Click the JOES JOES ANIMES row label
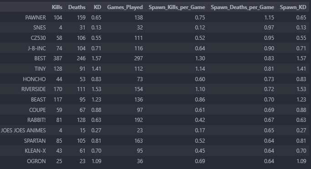311x169 pixels. point(23,130)
